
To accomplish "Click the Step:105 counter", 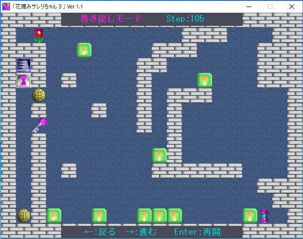I will click(x=185, y=19).
